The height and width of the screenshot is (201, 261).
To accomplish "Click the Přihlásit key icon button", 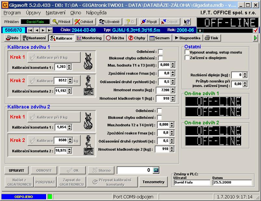I will pos(62,22).
